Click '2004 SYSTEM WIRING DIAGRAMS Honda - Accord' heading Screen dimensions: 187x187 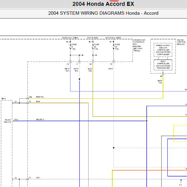(x=103, y=13)
